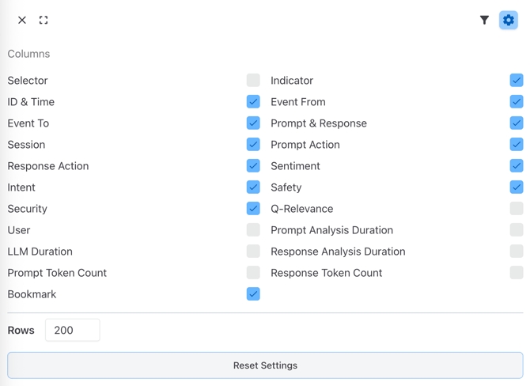Uncheck the Safety column checkbox
The image size is (530, 386).
[516, 187]
